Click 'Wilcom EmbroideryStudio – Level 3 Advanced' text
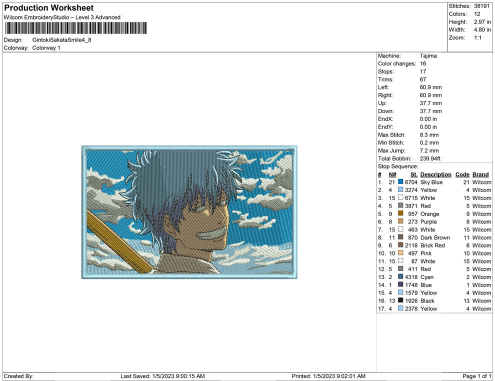495x381 pixels. click(x=62, y=17)
